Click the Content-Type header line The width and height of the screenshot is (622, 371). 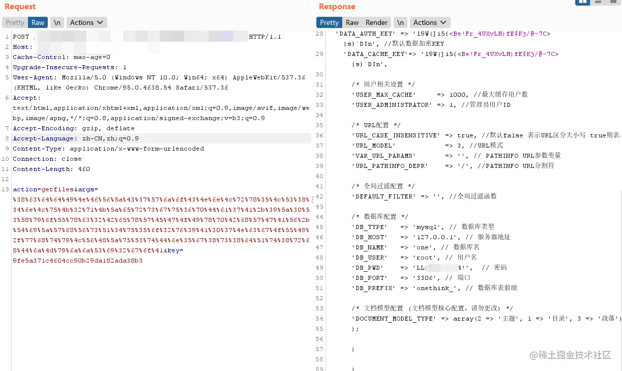(x=108, y=149)
